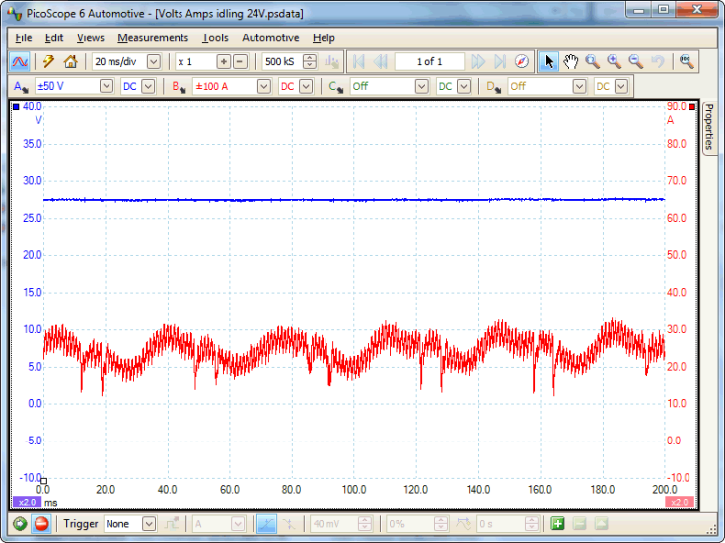Viewport: 725px width, 543px height.
Task: Click the home icon in toolbar
Action: pos(70,61)
